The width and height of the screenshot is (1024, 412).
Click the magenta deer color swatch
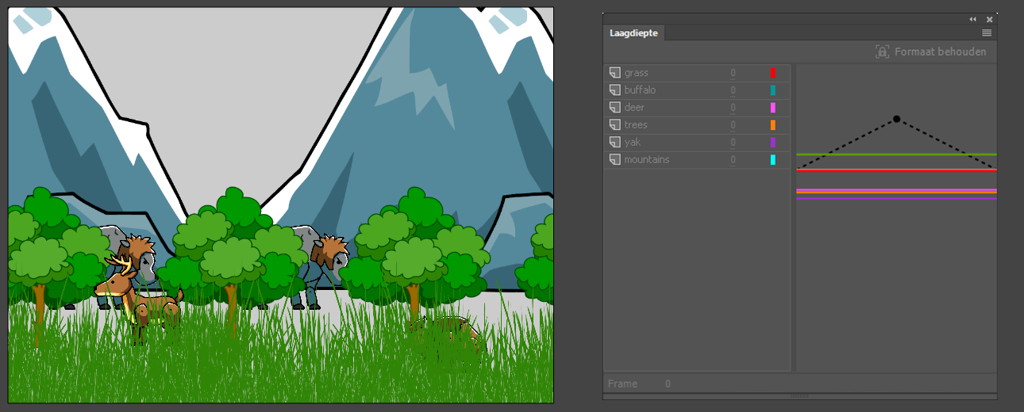[773, 108]
